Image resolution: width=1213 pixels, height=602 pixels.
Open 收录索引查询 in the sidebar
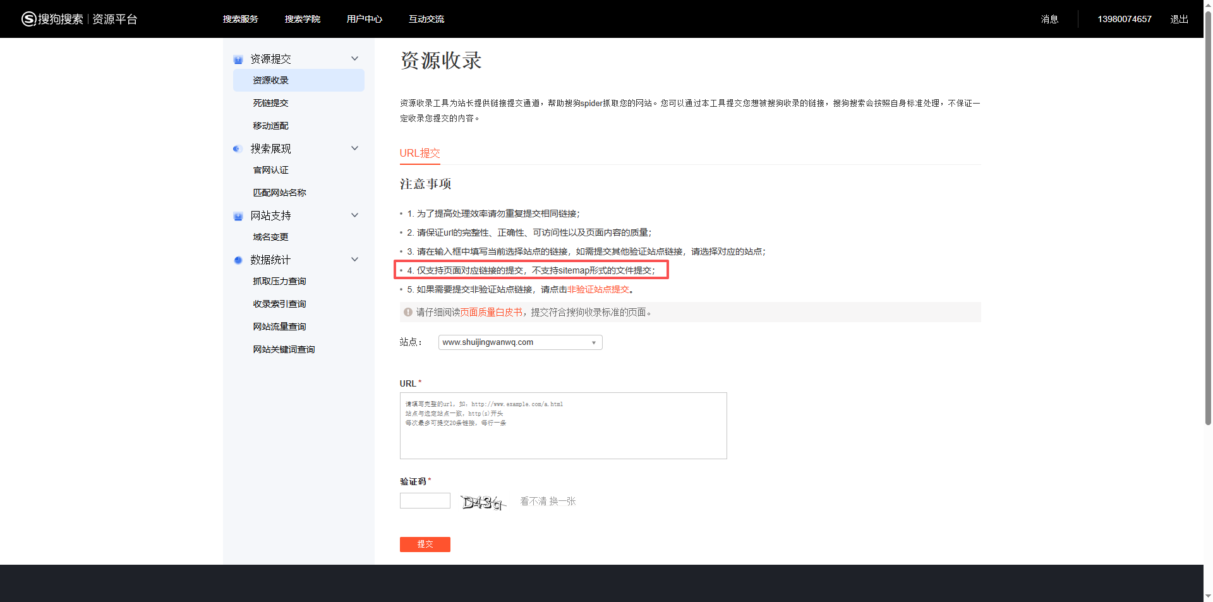(280, 304)
